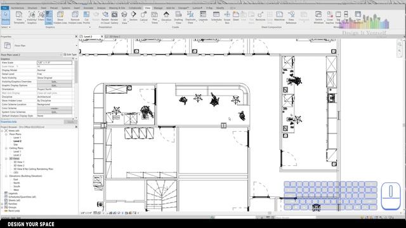This screenshot has height=228, width=406.
Task: Click Remove Hidden Lines tool
Action: [75, 17]
